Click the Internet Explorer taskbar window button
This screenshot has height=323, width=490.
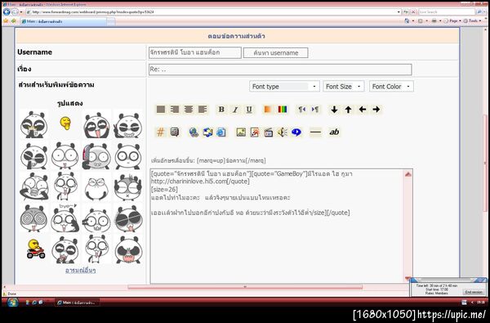click(78, 303)
